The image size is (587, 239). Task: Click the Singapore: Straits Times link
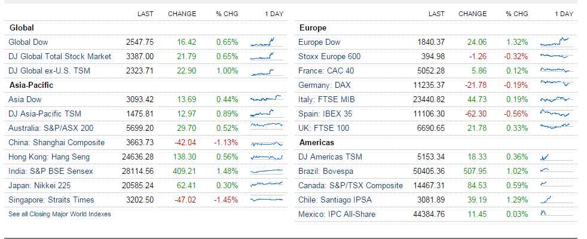tap(51, 200)
